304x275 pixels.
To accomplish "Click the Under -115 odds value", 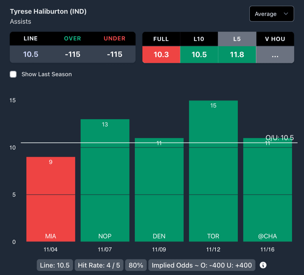I will pyautogui.click(x=114, y=54).
